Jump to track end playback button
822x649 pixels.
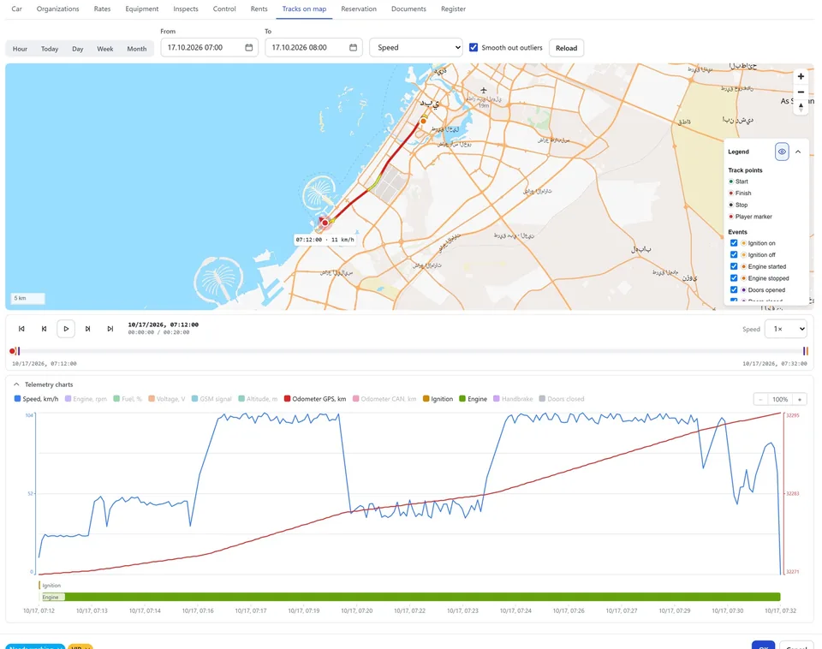click(x=110, y=329)
